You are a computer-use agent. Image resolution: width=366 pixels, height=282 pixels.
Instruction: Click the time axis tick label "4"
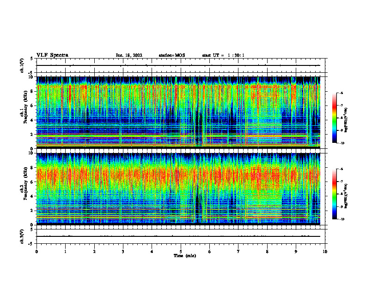pos(152,252)
